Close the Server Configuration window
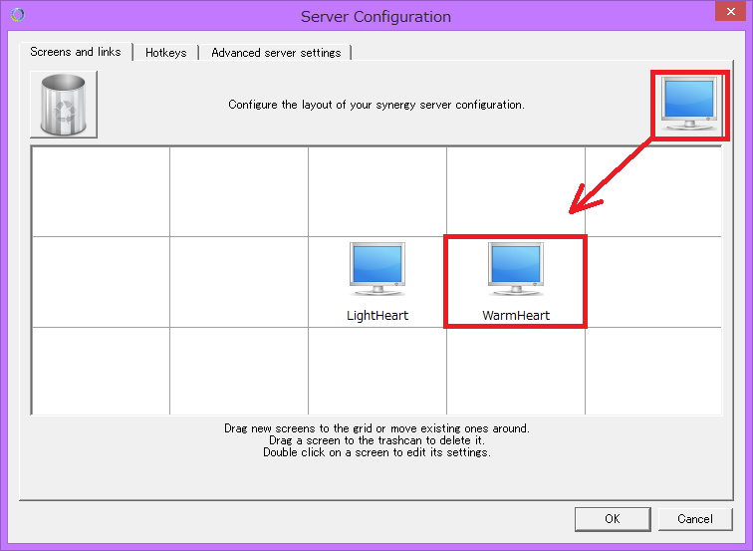Image resolution: width=753 pixels, height=551 pixels. tap(730, 11)
